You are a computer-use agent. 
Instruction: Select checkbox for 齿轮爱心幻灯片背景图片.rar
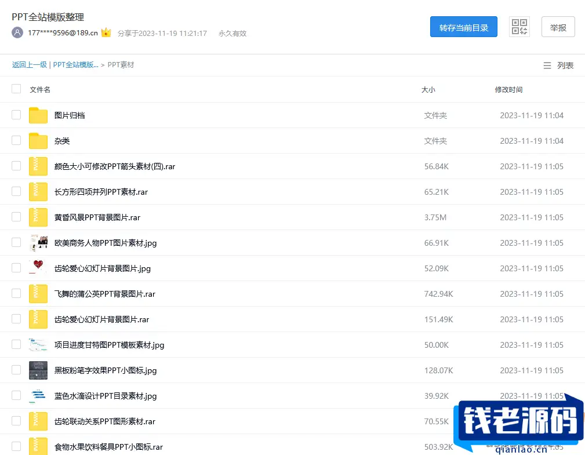point(16,319)
